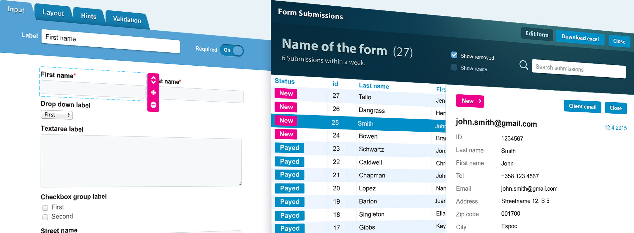This screenshot has height=233, width=634.
Task: Close the Form Submissions window
Action: (x=619, y=41)
